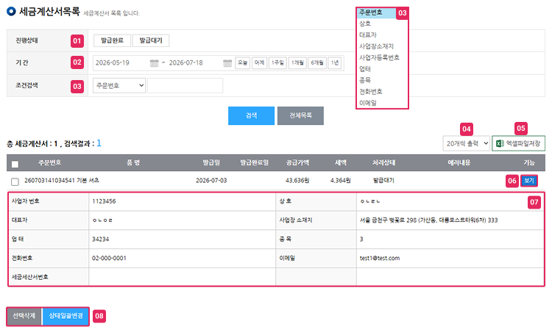Click the Excel icon on 엑셀파일저장

click(x=500, y=143)
